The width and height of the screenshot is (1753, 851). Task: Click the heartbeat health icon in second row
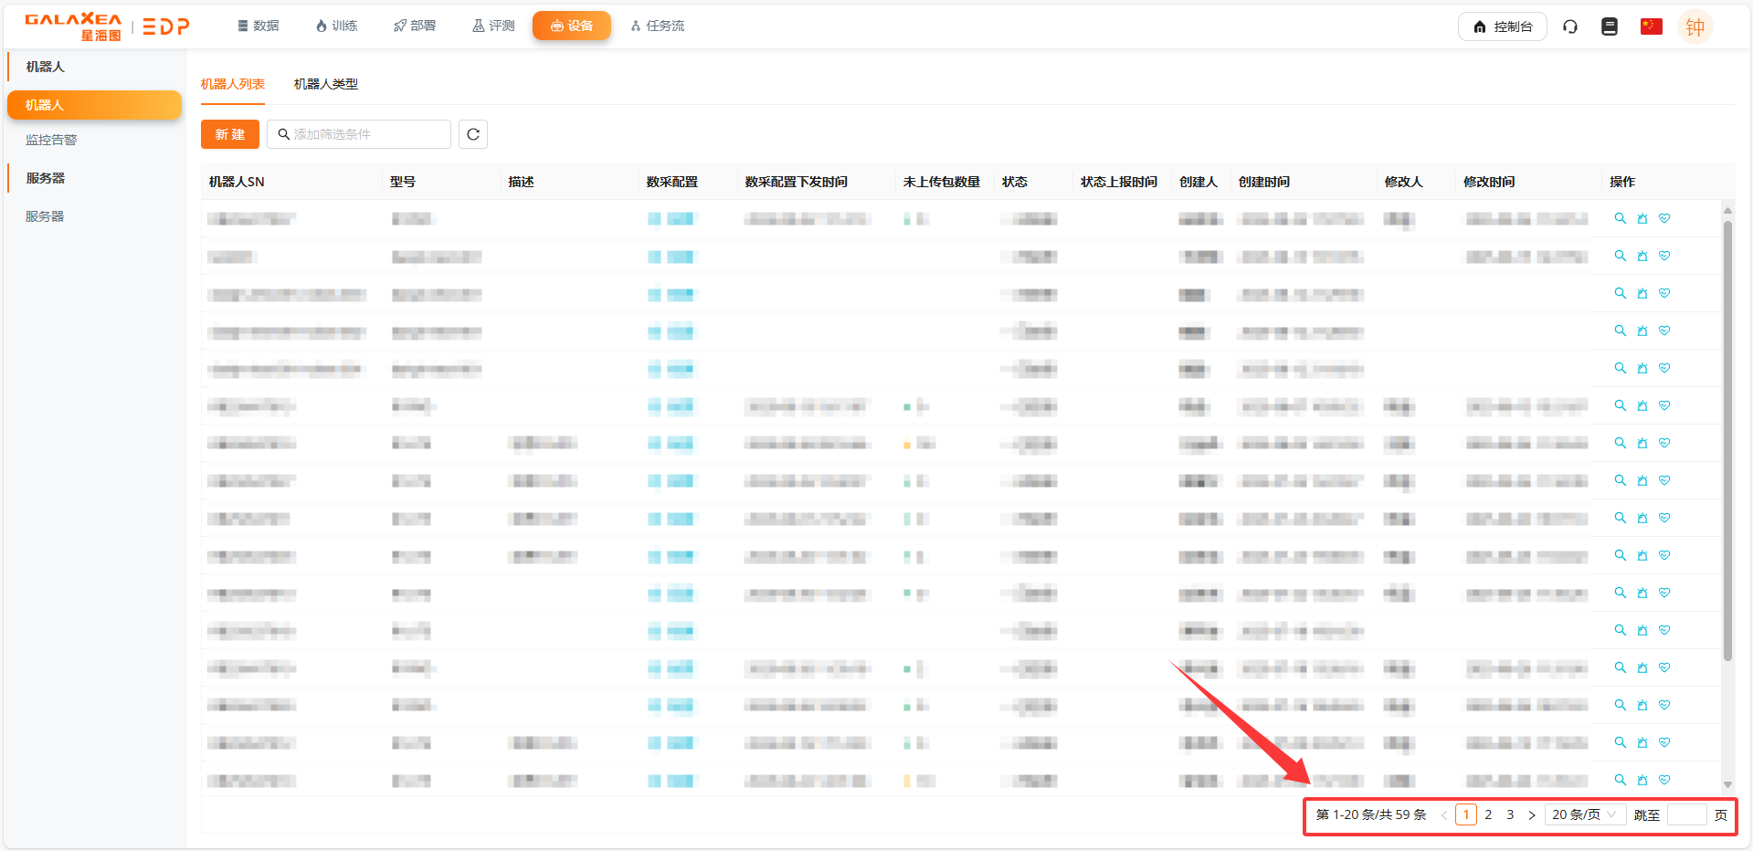[1664, 256]
